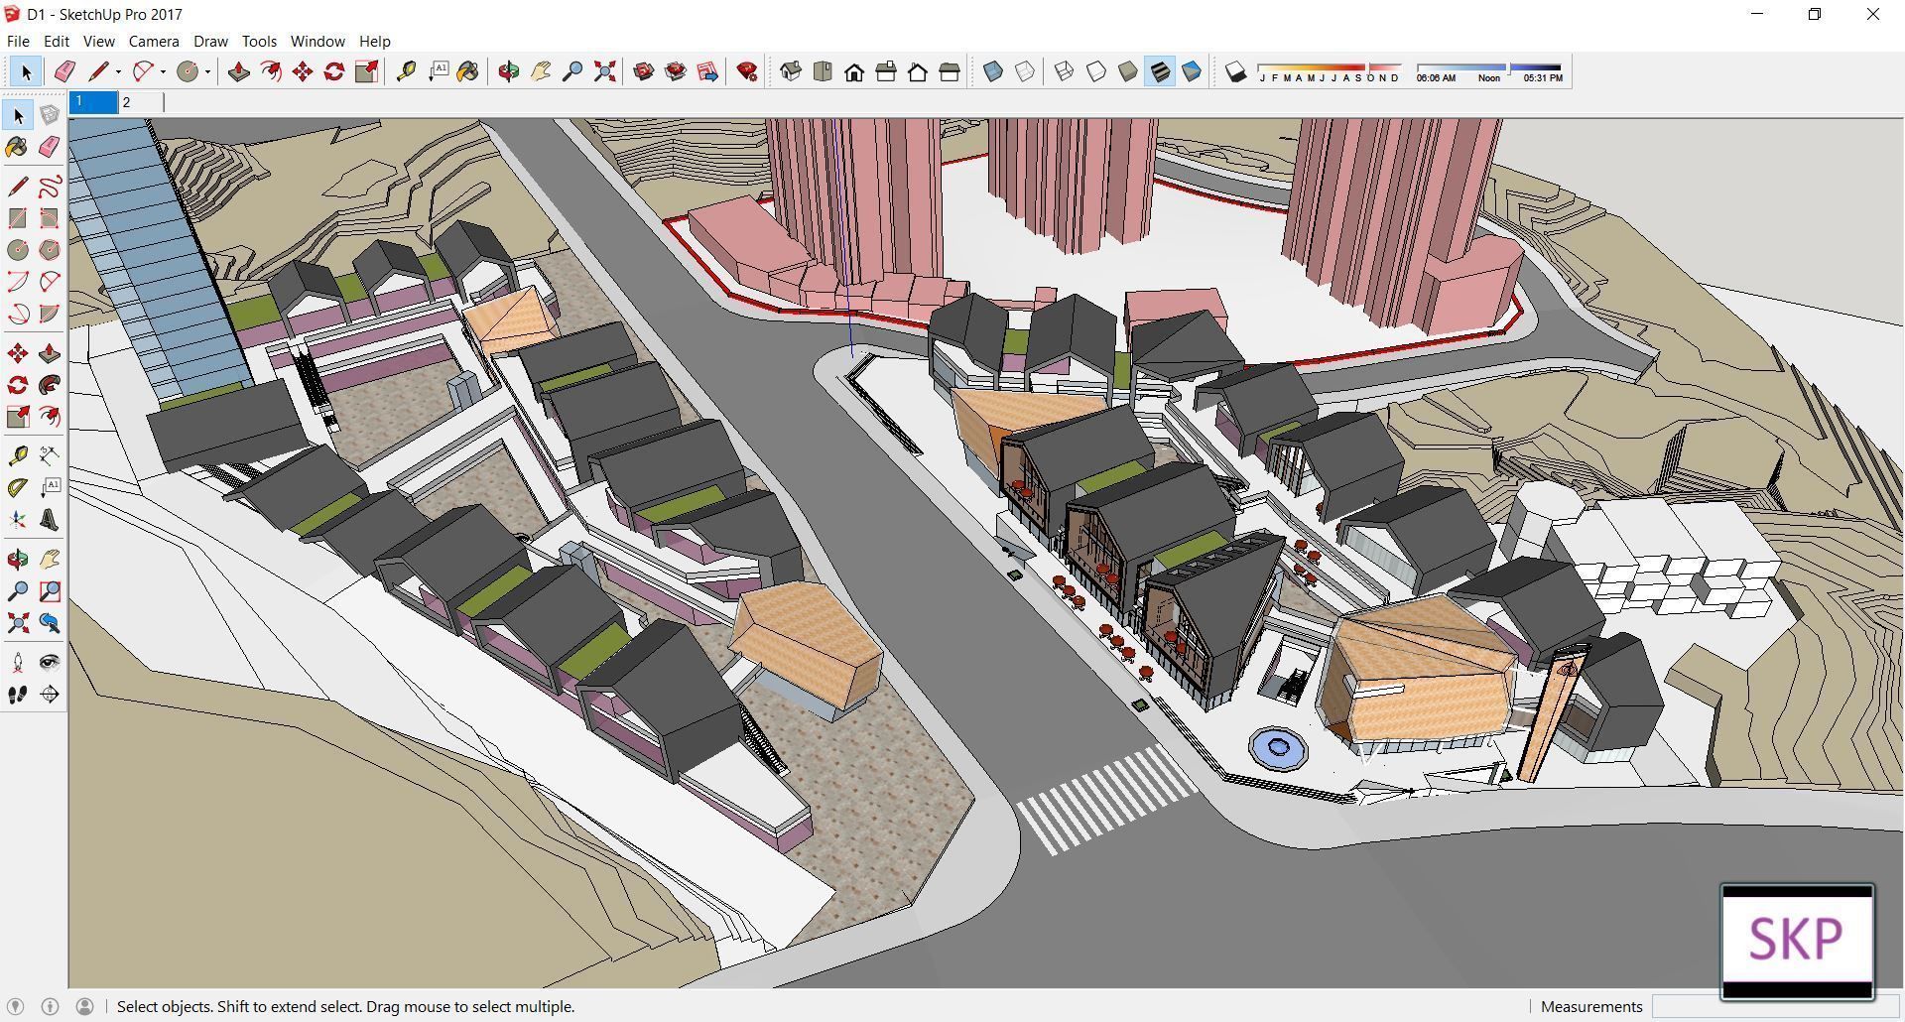Select the Dimension tool in side panel
Screen dimensions: 1905x1022
pos(50,456)
